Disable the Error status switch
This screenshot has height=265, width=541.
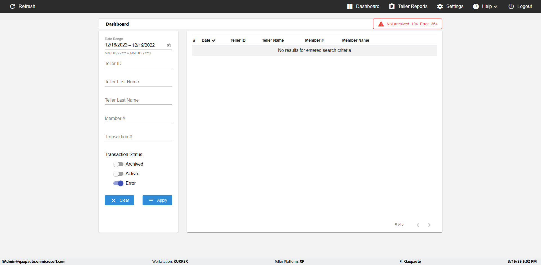pos(118,183)
